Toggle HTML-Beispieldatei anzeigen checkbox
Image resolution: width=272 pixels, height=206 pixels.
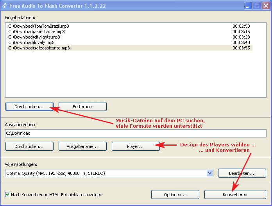(x=8, y=194)
